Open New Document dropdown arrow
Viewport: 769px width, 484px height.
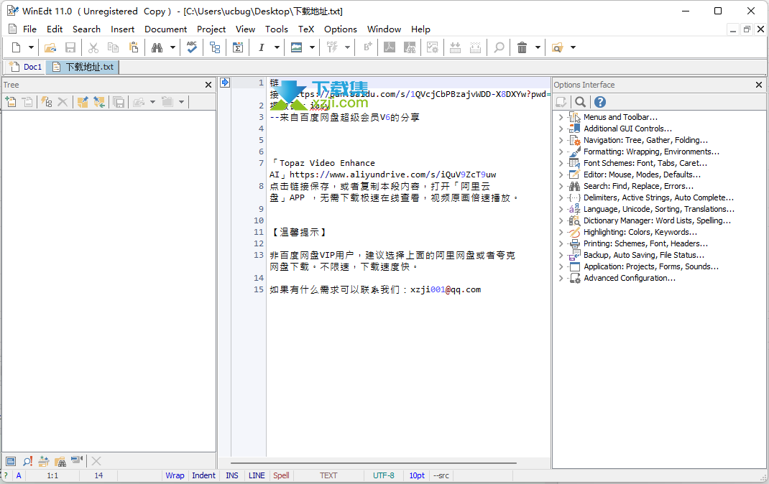[x=31, y=47]
